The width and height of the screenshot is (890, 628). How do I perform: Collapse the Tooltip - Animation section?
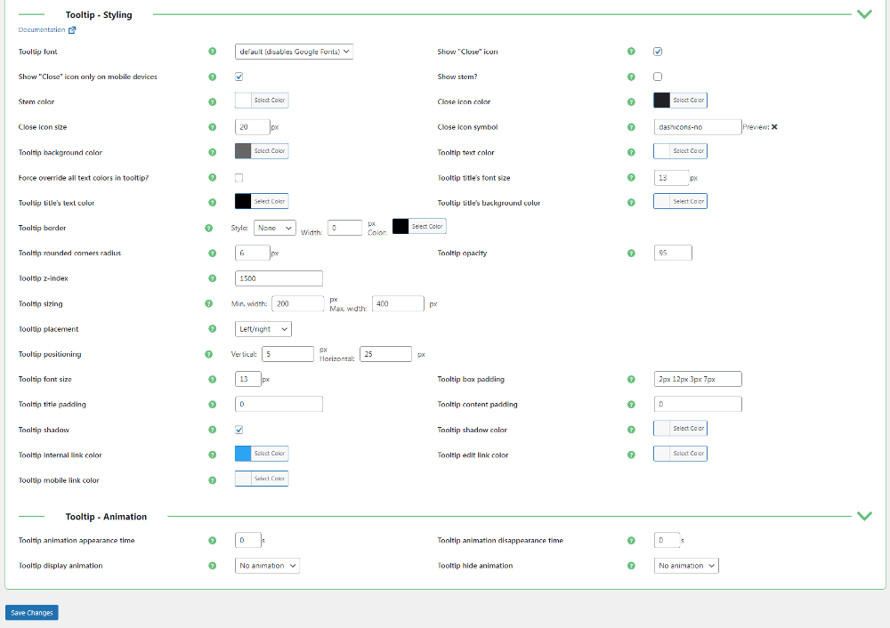(x=863, y=516)
